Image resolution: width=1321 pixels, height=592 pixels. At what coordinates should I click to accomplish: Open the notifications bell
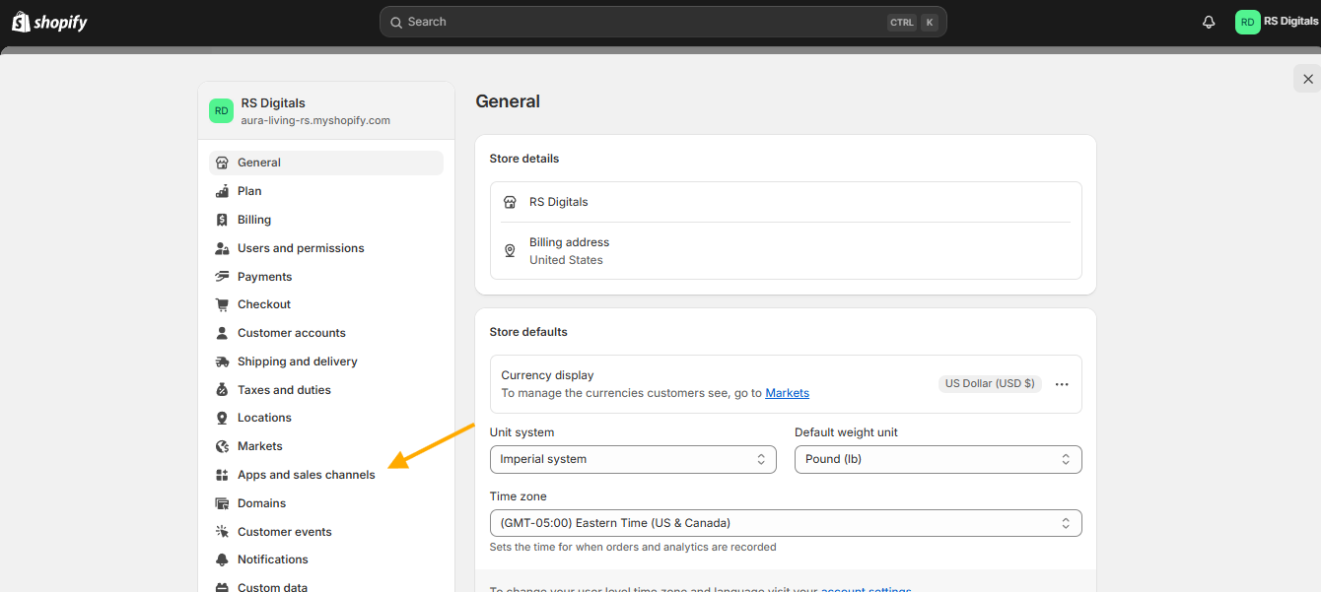[x=1209, y=22]
